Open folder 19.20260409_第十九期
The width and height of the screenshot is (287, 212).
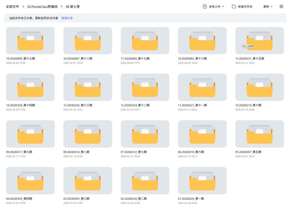30,40
